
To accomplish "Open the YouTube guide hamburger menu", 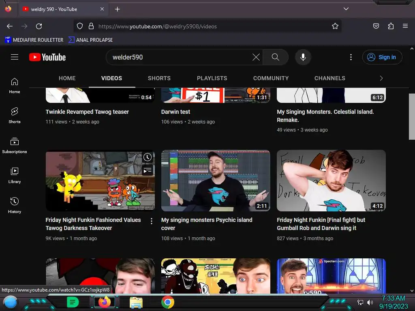I will (x=15, y=57).
